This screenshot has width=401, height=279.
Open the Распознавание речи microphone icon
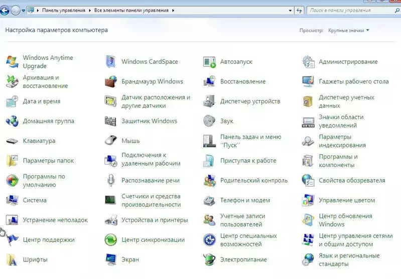(x=111, y=180)
